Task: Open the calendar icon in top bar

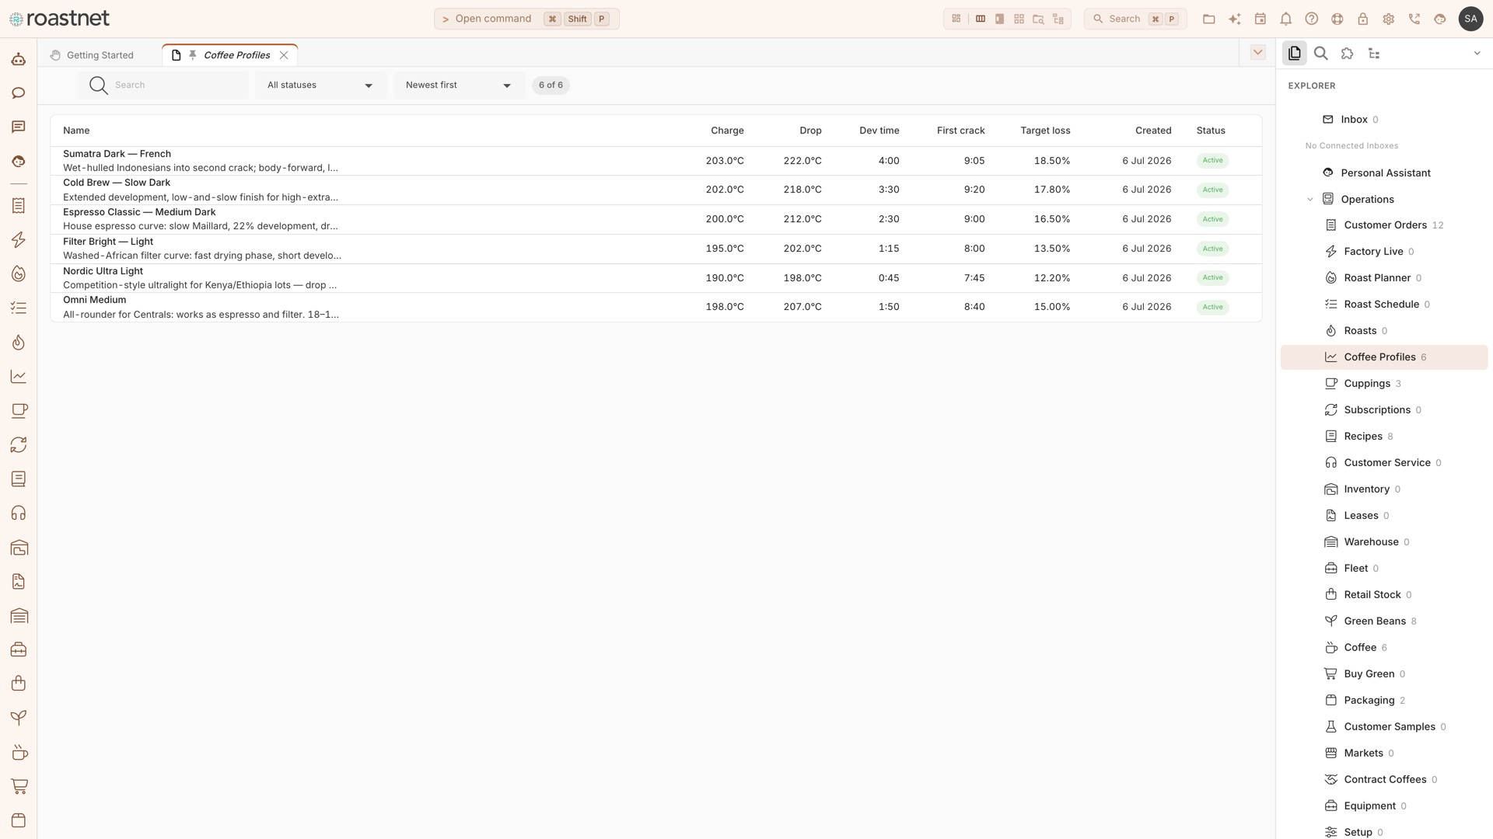Action: (x=1260, y=19)
